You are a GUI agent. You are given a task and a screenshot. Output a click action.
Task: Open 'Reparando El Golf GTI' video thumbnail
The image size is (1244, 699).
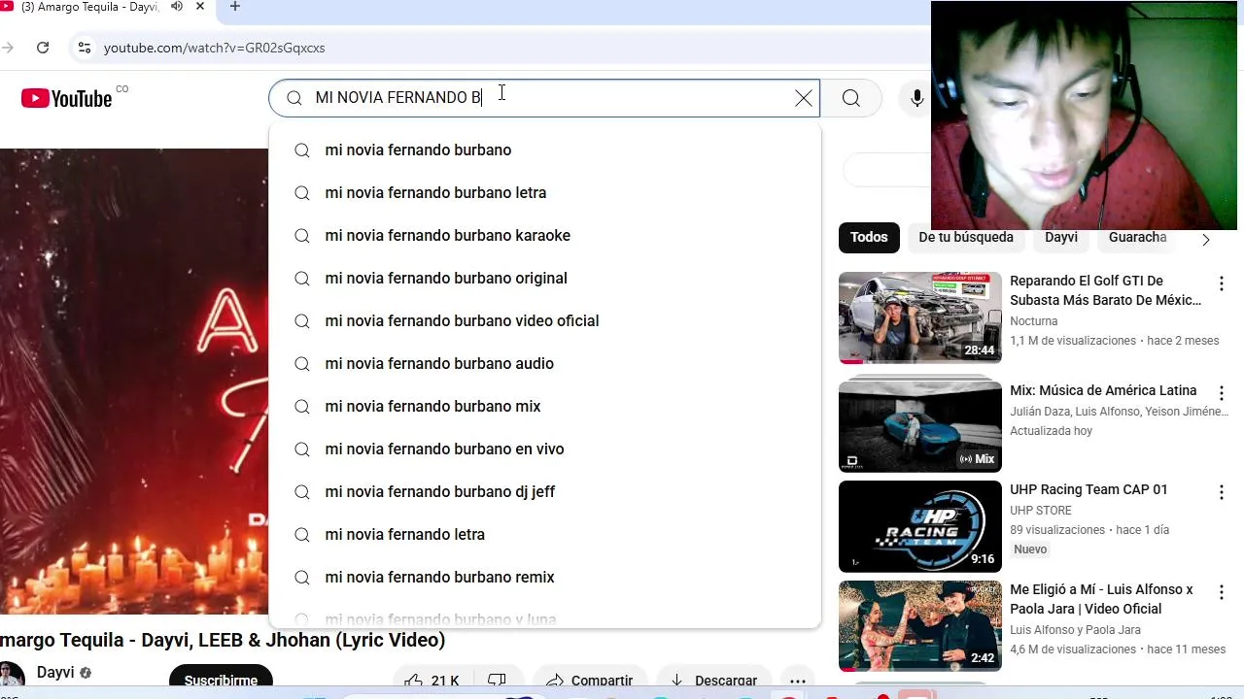(x=920, y=317)
